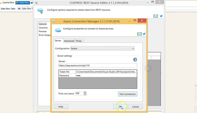Viewport: 197px width, 113px height.
Task: Click the cloud icon in REST Source Editor header
Action: click(x=40, y=11)
